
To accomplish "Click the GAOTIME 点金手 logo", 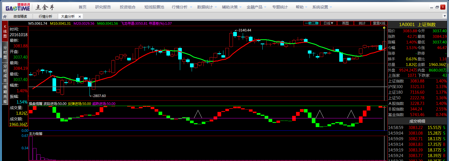I will tap(29, 8).
